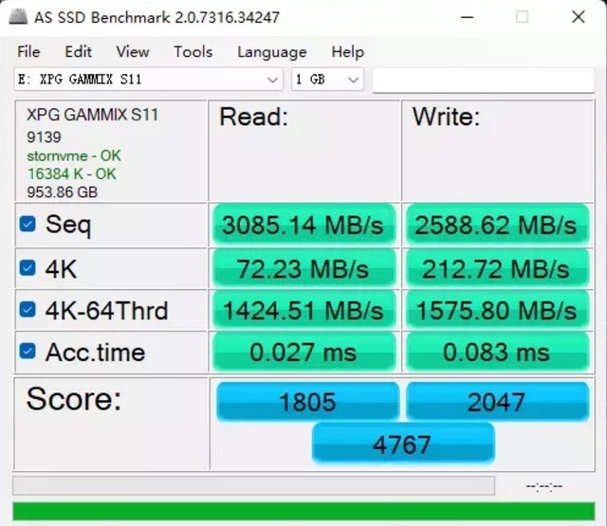Open the Edit menu
Screen dimensions: 607x526
coord(78,51)
